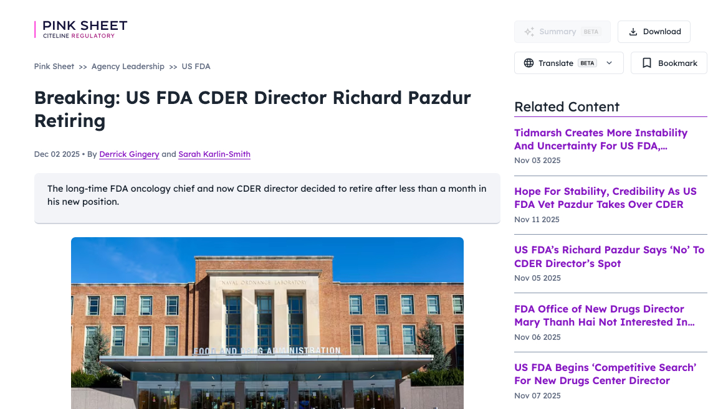Screen dimensions: 713x409
Task: Go to Agency Leadership breadcrumb
Action: pyautogui.click(x=128, y=67)
